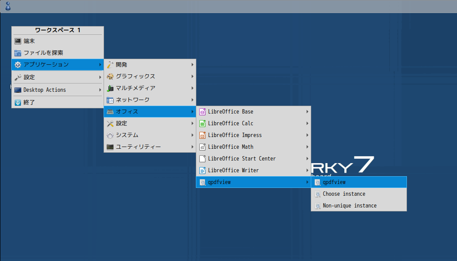The image size is (457, 261).
Task: Click the qpdfview icon in the Office submenu
Action: pos(202,182)
